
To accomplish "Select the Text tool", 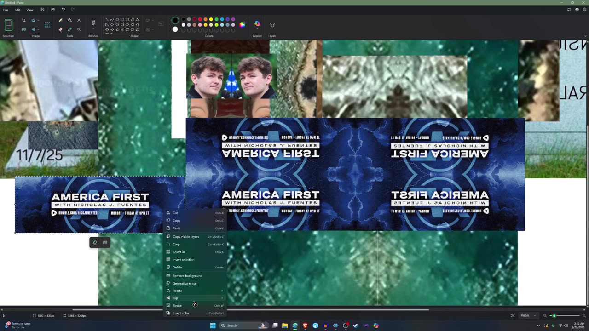I will tap(79, 20).
